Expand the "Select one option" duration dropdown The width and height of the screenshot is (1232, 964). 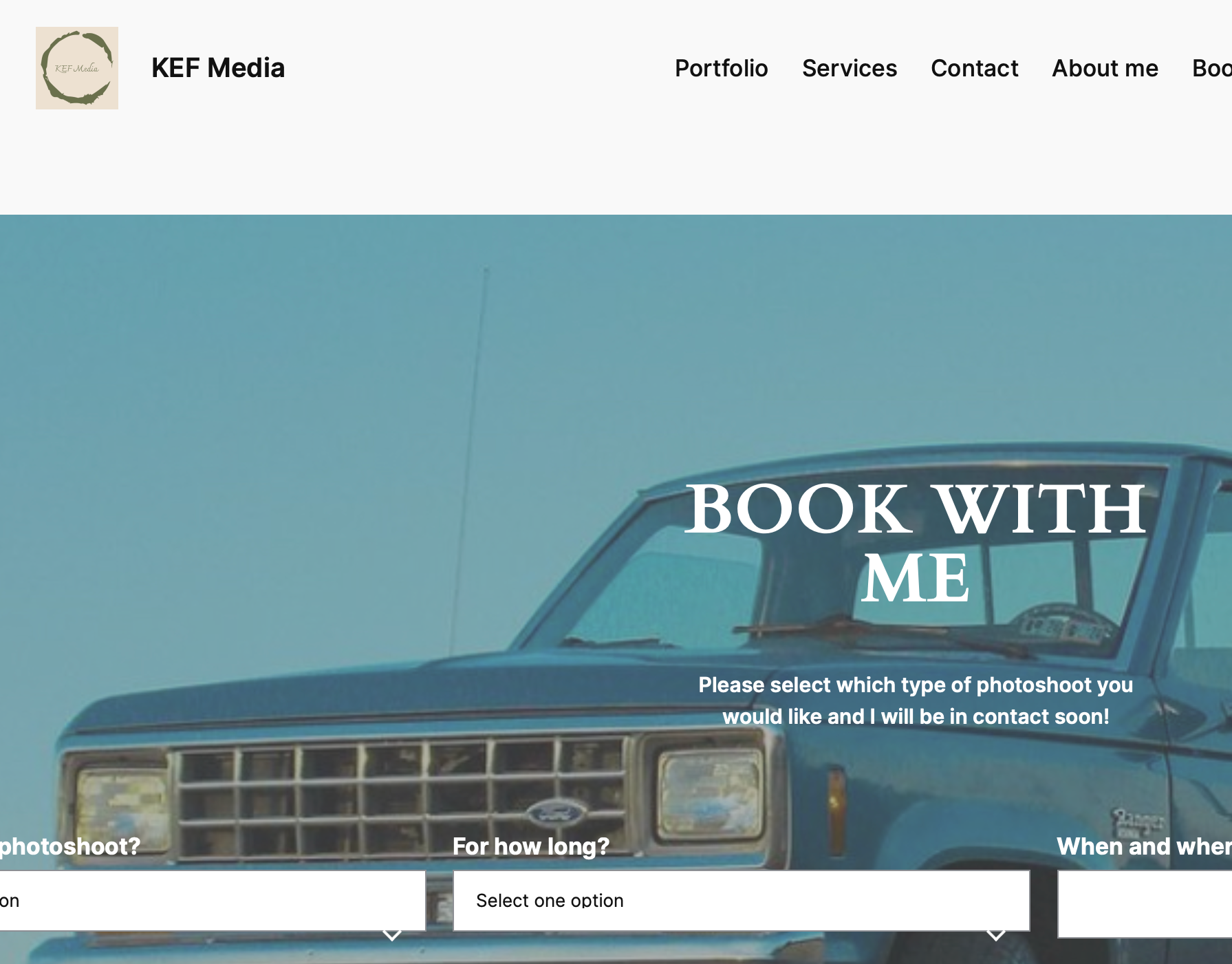[742, 901]
